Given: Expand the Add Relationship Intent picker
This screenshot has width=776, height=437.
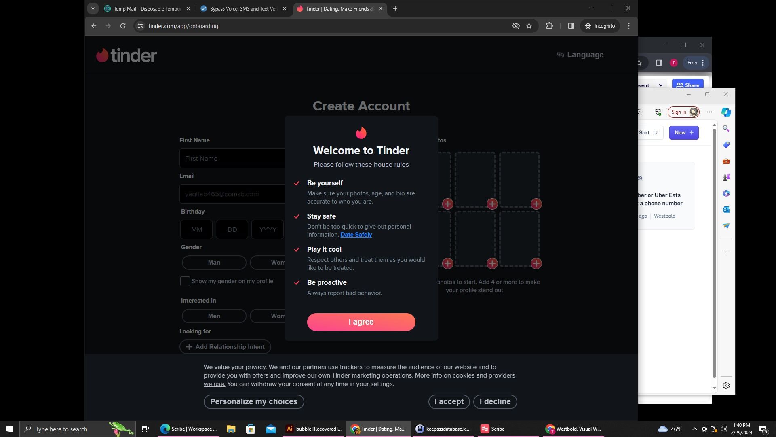Looking at the screenshot, I should click(225, 347).
